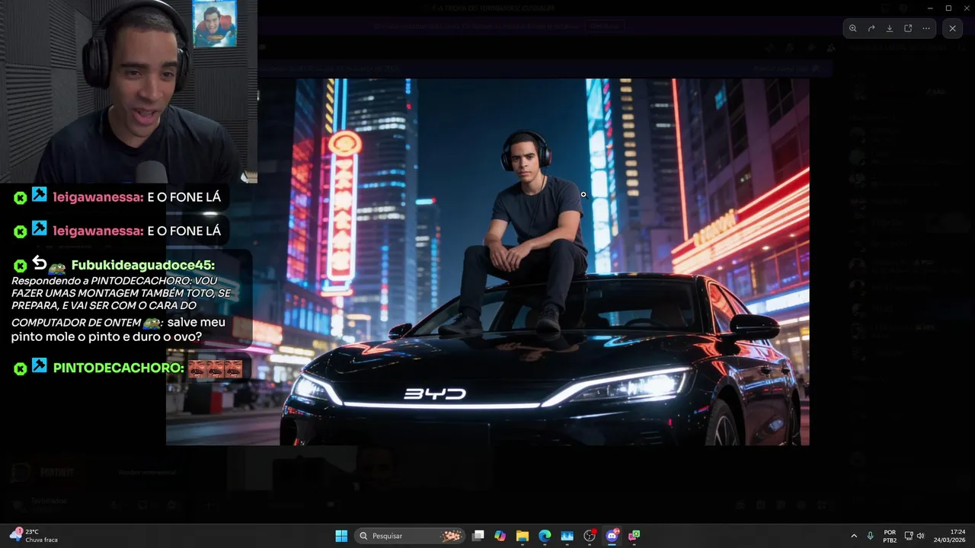Click the Superman avatar picture on webcam
The width and height of the screenshot is (975, 548).
coord(215,25)
